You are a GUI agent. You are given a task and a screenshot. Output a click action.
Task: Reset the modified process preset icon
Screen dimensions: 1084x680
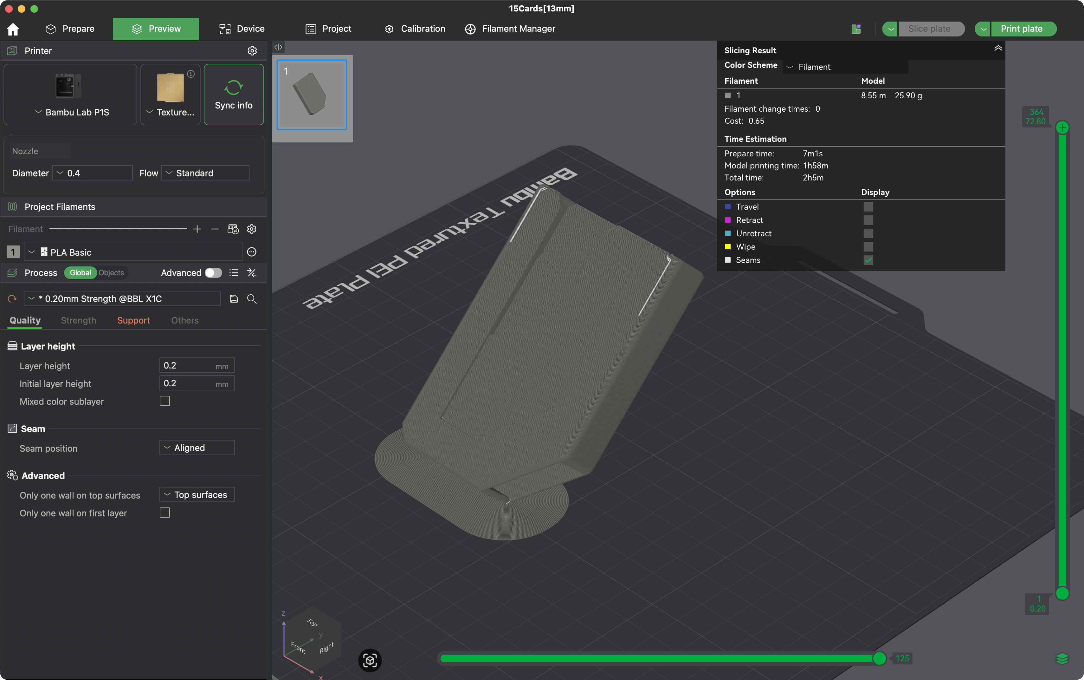(x=12, y=299)
